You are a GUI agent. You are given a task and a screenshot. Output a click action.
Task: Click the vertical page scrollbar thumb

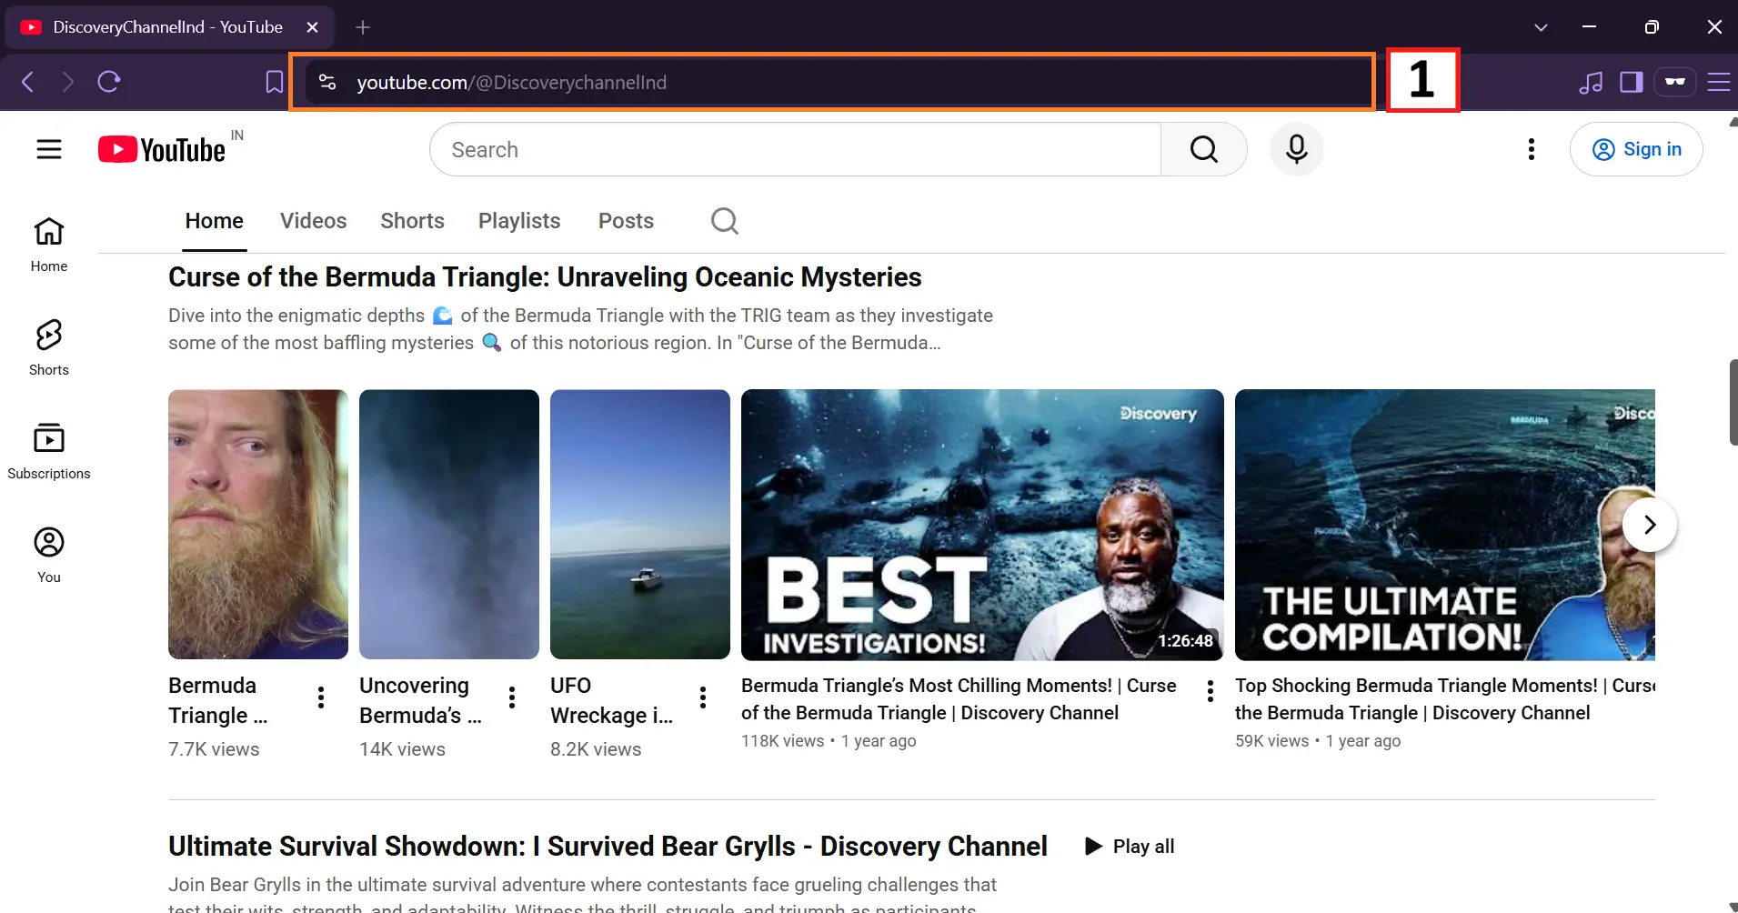click(1733, 403)
